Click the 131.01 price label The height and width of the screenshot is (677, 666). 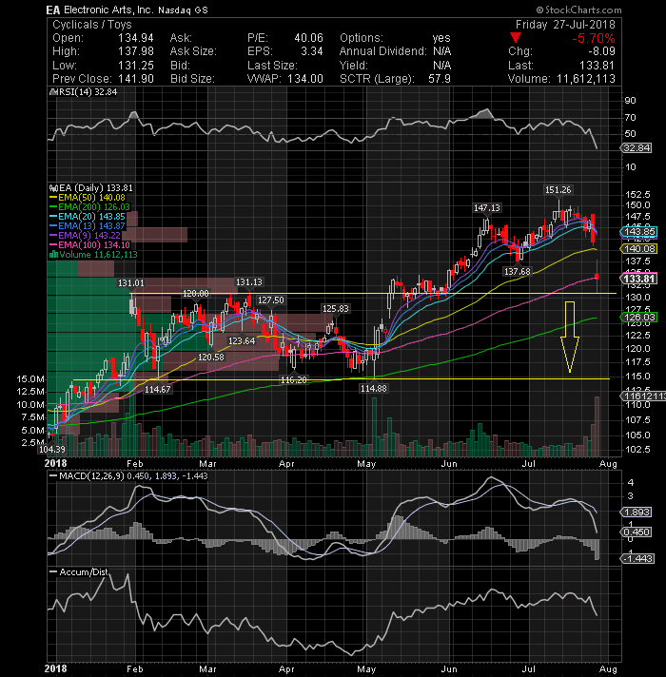pyautogui.click(x=131, y=282)
